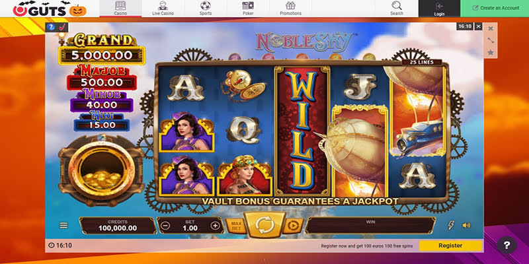Open the Live Casino tab
This screenshot has height=264, width=529.
pyautogui.click(x=163, y=9)
